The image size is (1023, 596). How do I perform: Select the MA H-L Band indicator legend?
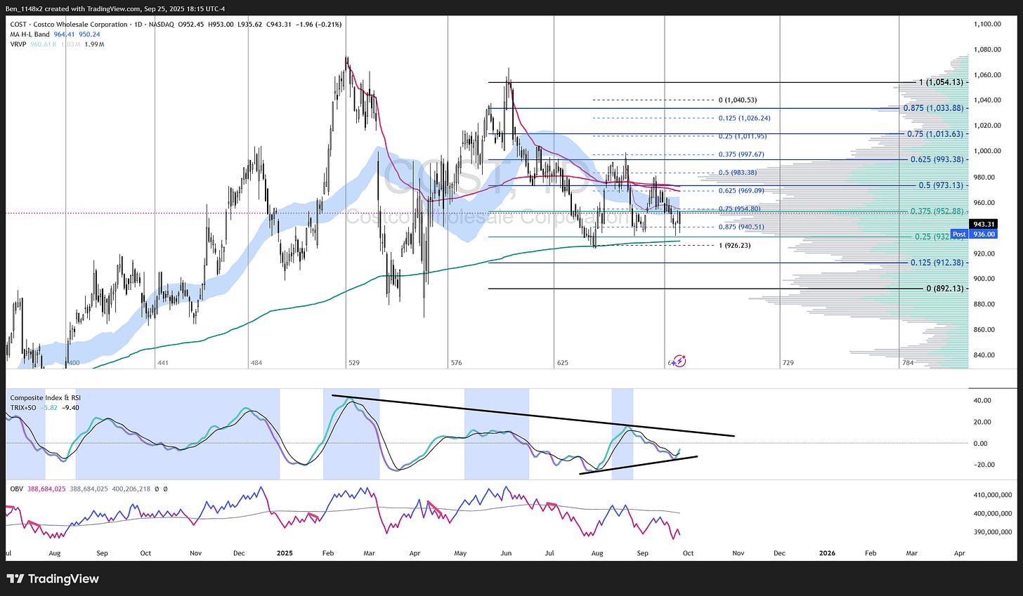30,34
